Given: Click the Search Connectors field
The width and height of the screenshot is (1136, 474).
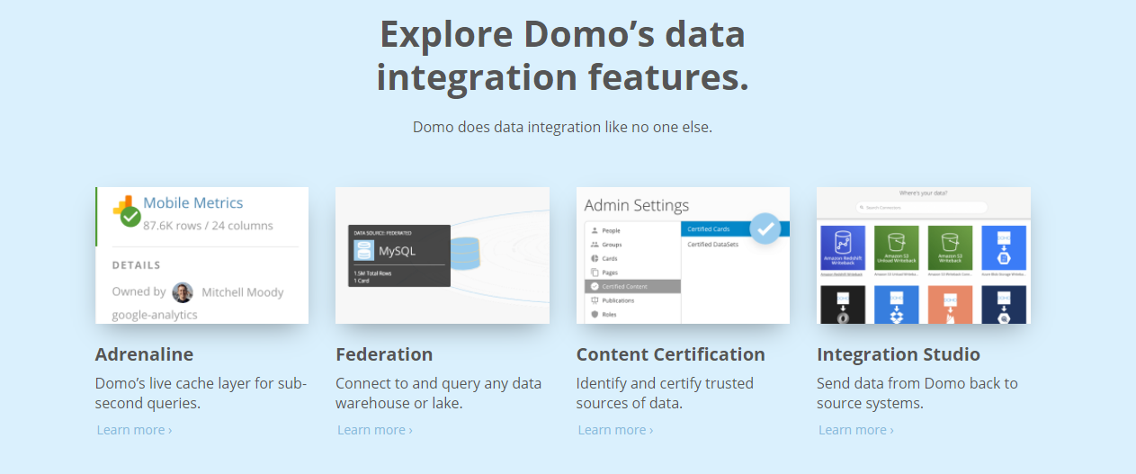Looking at the screenshot, I should pos(920,208).
